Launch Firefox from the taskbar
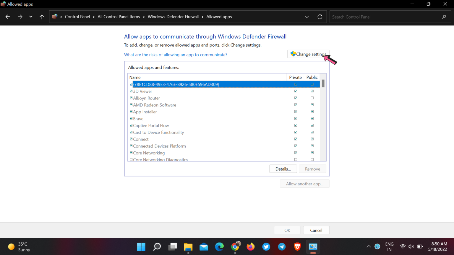This screenshot has width=454, height=255. point(250,247)
